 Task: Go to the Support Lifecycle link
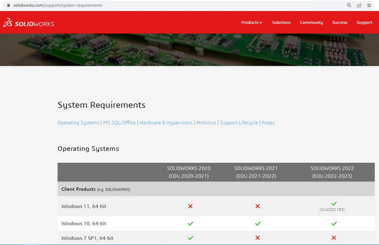pos(239,122)
